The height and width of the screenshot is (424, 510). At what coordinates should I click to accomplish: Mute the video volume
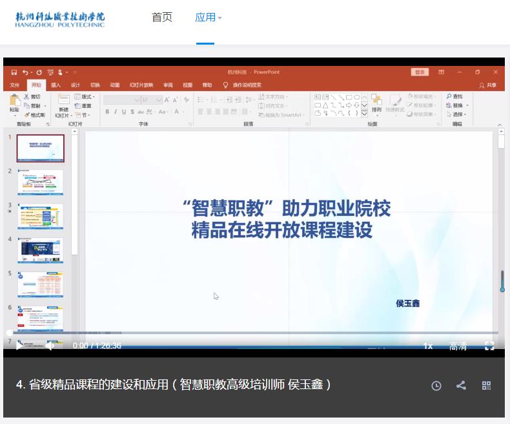[50, 346]
